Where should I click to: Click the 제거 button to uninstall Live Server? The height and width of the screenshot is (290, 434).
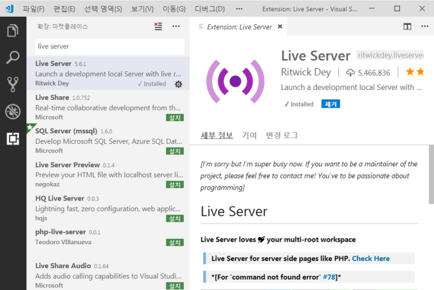click(x=330, y=104)
